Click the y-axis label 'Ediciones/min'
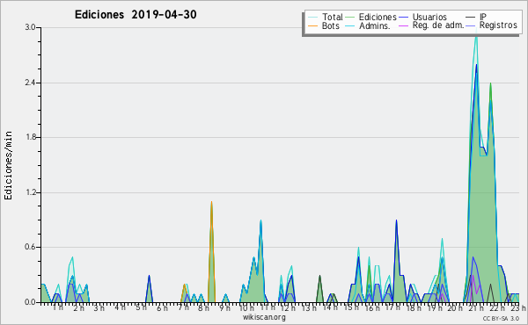This screenshot has width=528, height=325. tap(8, 166)
